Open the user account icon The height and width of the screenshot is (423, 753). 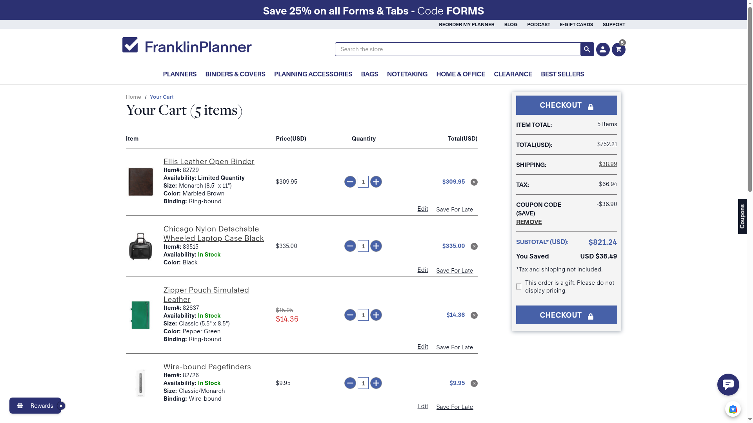(x=603, y=50)
